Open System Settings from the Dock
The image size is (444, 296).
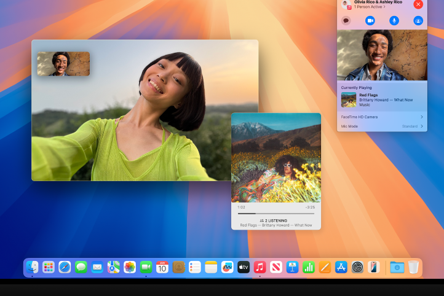(357, 267)
